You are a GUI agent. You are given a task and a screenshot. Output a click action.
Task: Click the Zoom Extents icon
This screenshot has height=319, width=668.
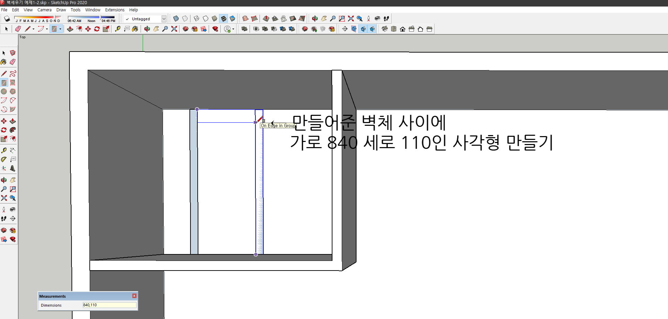[x=174, y=29]
